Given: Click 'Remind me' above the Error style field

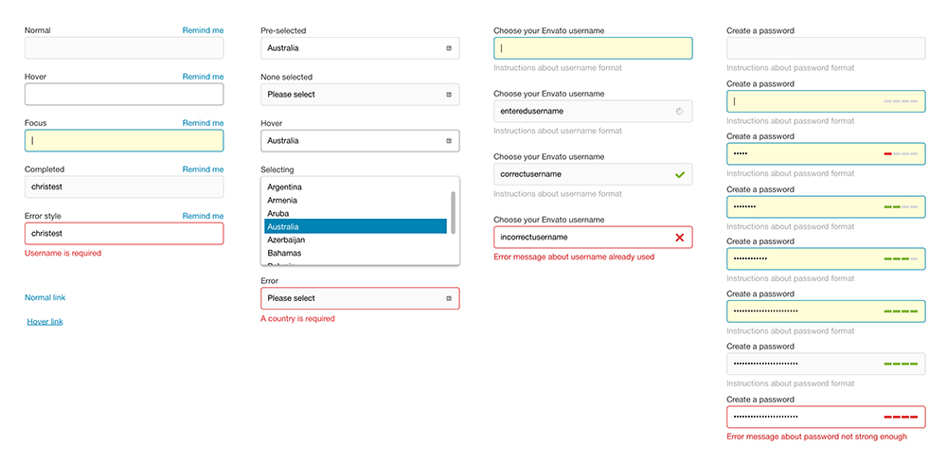Looking at the screenshot, I should point(203,216).
